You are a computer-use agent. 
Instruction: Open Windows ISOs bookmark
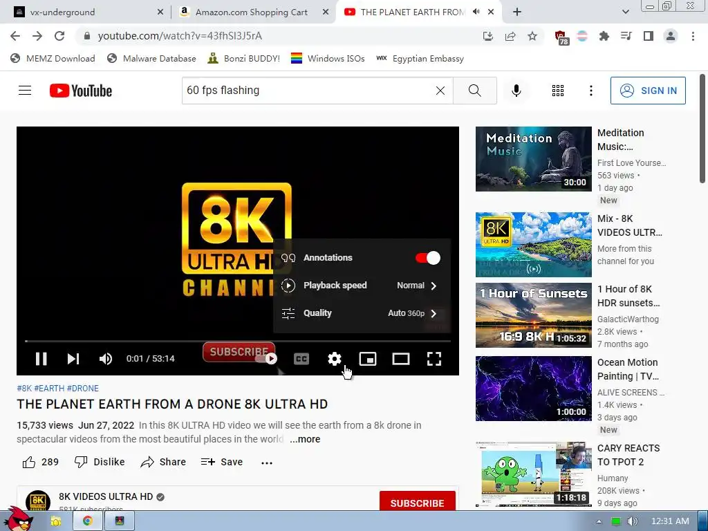(x=328, y=58)
